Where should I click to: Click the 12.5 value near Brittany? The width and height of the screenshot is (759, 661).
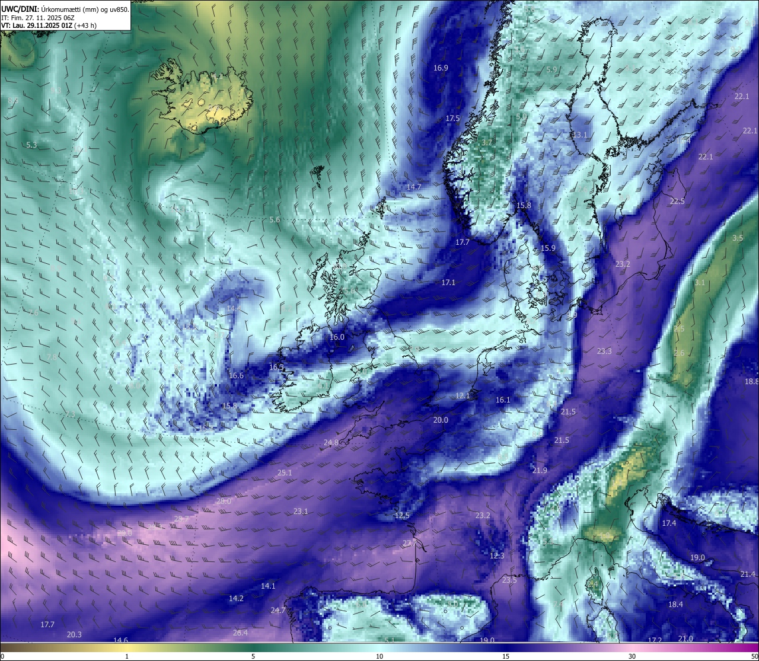tap(402, 516)
